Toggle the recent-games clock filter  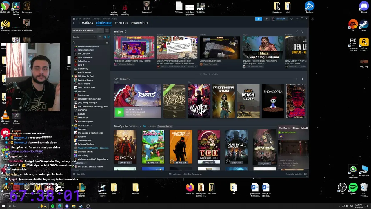pos(105,37)
